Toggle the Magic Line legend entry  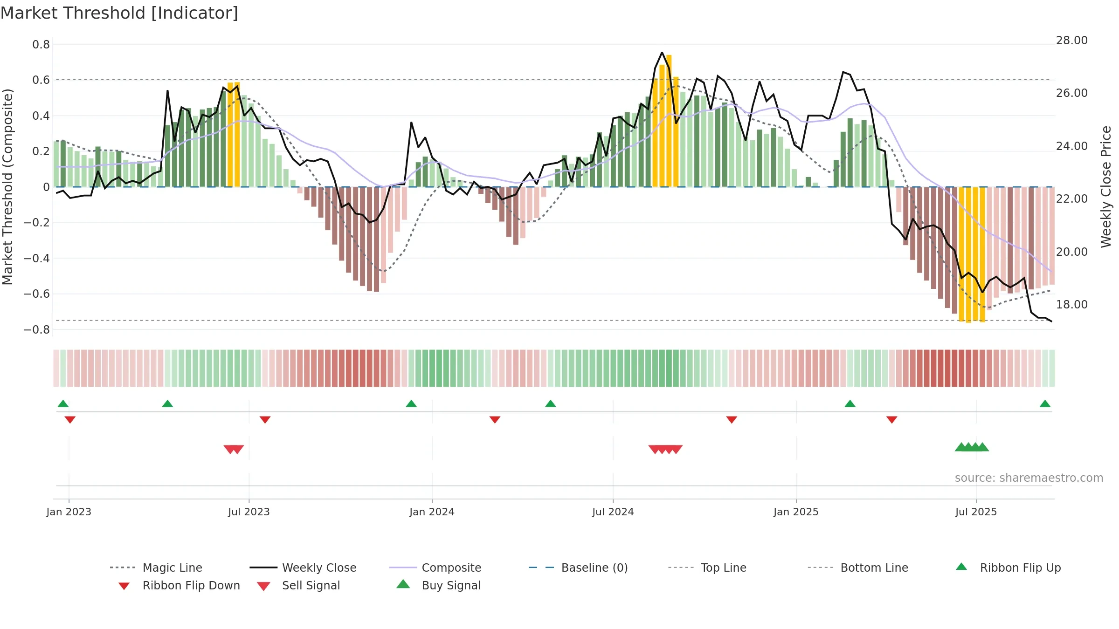coord(156,567)
